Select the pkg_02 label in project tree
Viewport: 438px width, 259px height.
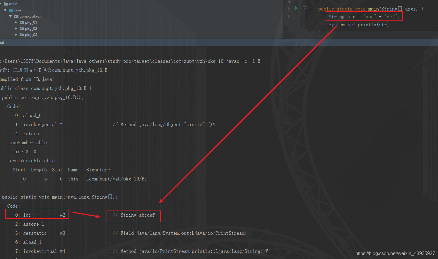point(31,29)
